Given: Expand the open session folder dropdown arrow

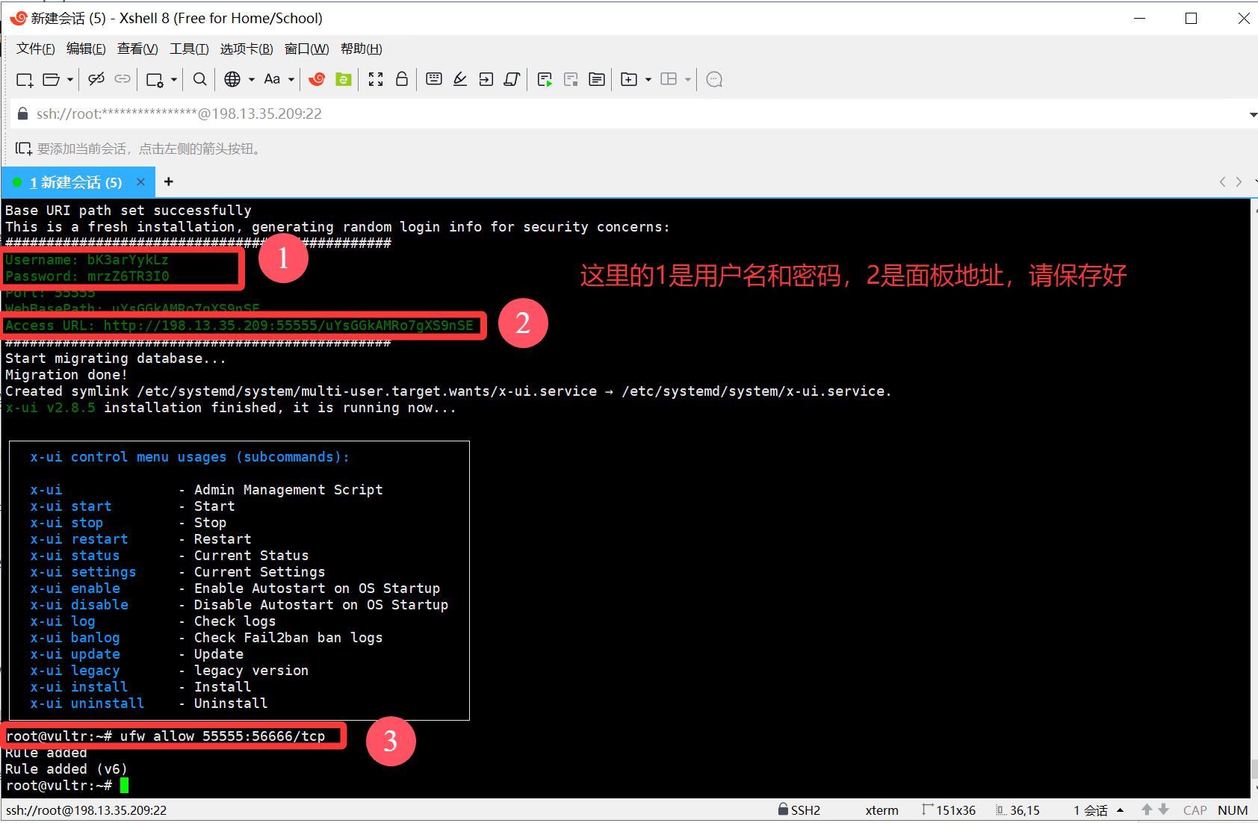Looking at the screenshot, I should (70, 79).
